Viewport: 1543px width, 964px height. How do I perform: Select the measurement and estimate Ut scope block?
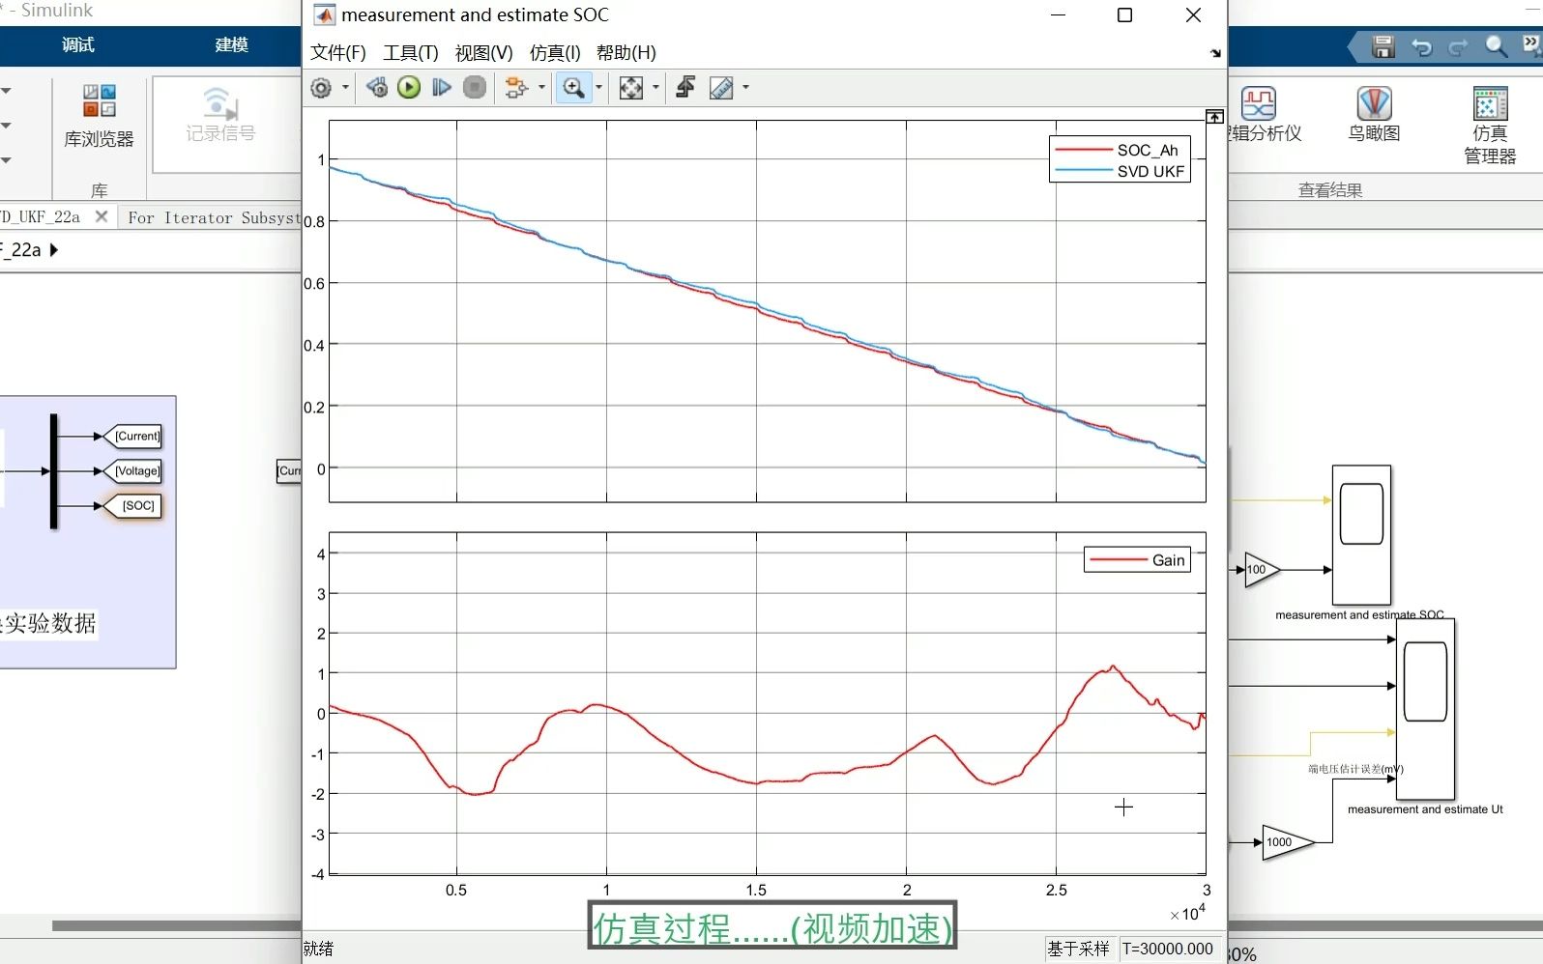(1425, 709)
